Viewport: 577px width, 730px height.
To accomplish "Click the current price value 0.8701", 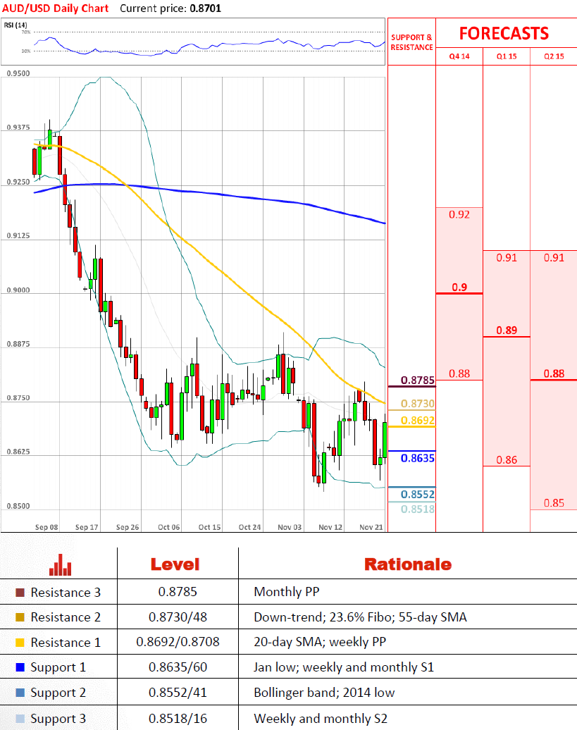I will click(x=205, y=8).
